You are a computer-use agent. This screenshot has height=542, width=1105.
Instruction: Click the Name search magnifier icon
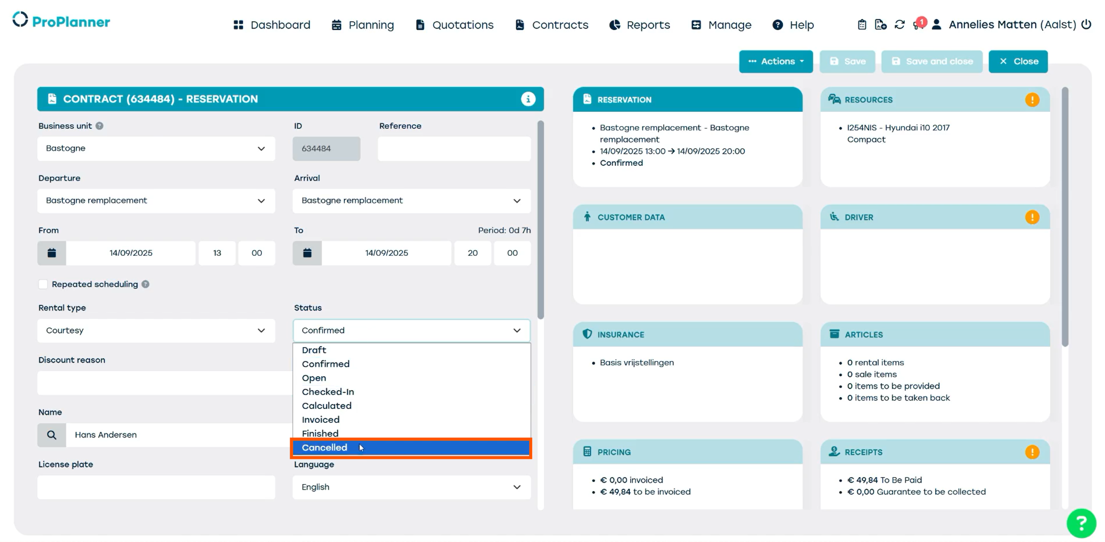coord(52,435)
